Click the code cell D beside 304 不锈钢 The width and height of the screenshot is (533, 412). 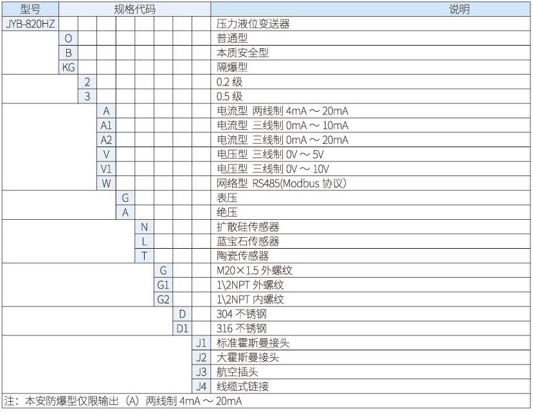pos(182,314)
